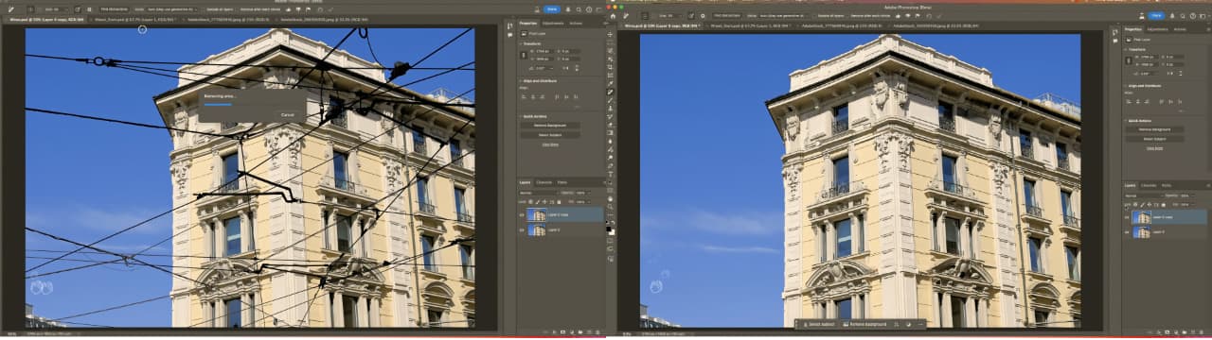The width and height of the screenshot is (1212, 340).
Task: Click thumbs down feedback icon in right window
Action: tap(907, 16)
